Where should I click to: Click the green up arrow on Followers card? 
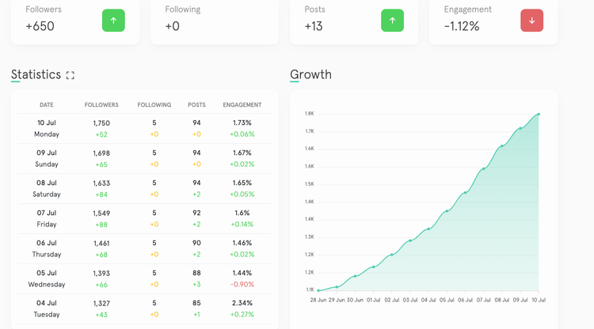113,21
